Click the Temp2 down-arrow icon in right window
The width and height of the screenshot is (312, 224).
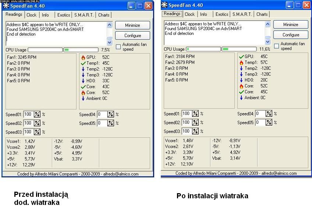(x=241, y=68)
